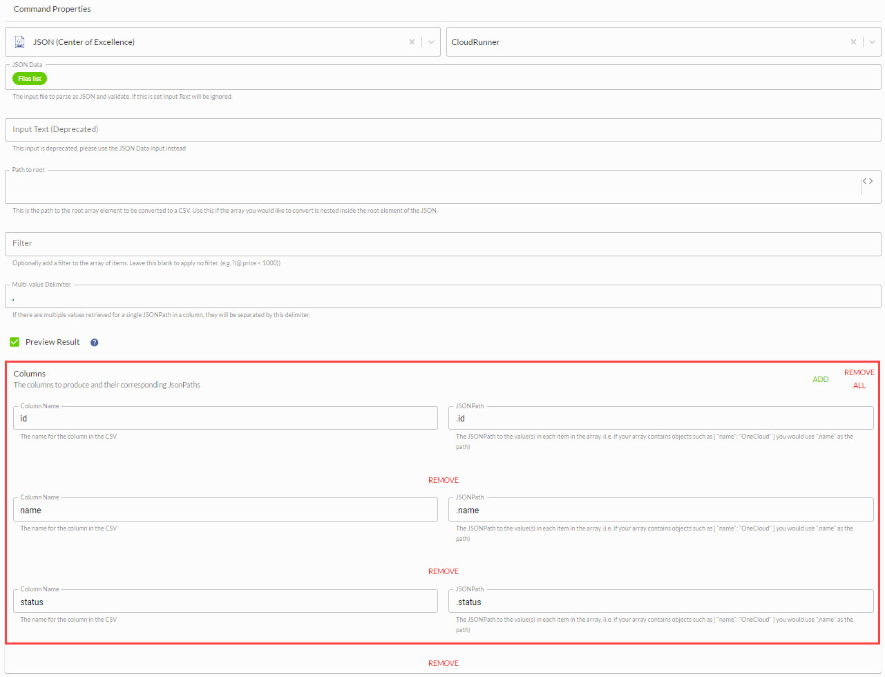Edit the Column Name field containing id
Screen dimensions: 885x677
[225, 419]
